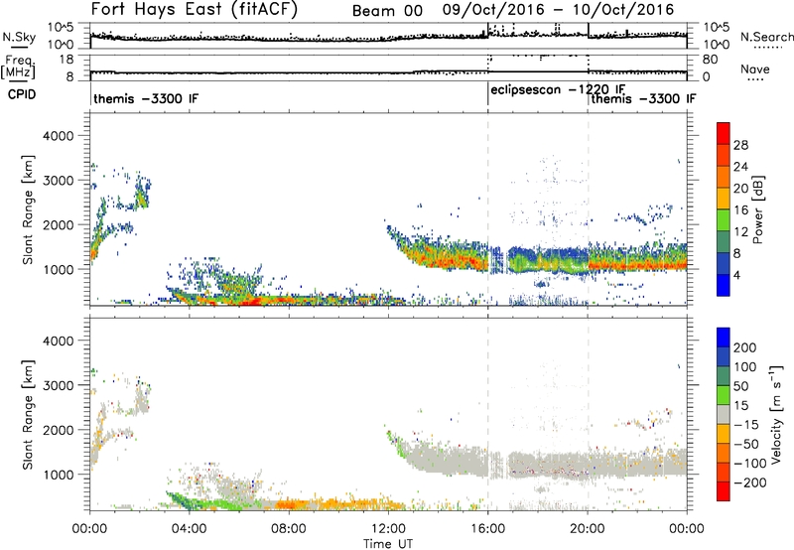Screen dimensions: 794x550
Task: Click the '28' tick on the Power colorbar
Action: tap(740, 145)
